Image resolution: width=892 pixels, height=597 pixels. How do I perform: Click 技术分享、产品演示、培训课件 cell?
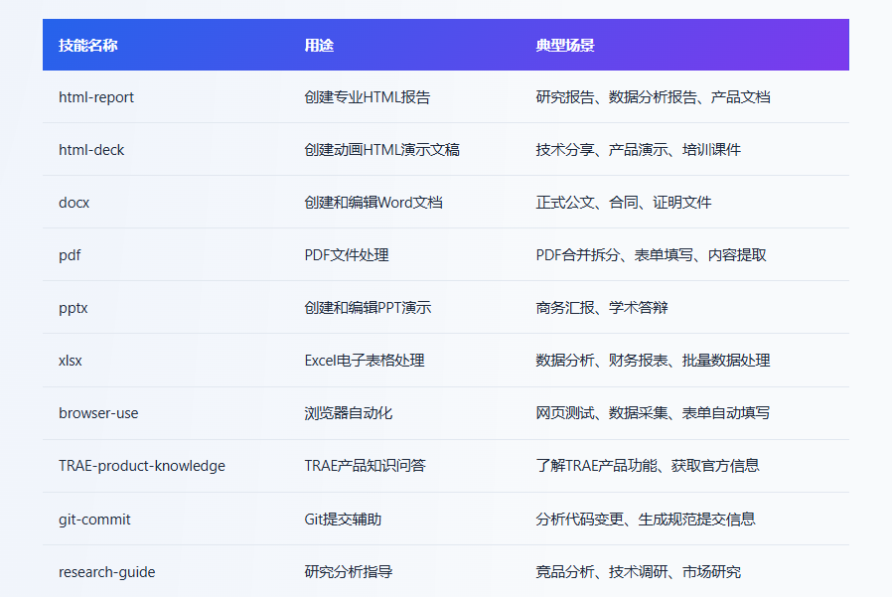[639, 150]
